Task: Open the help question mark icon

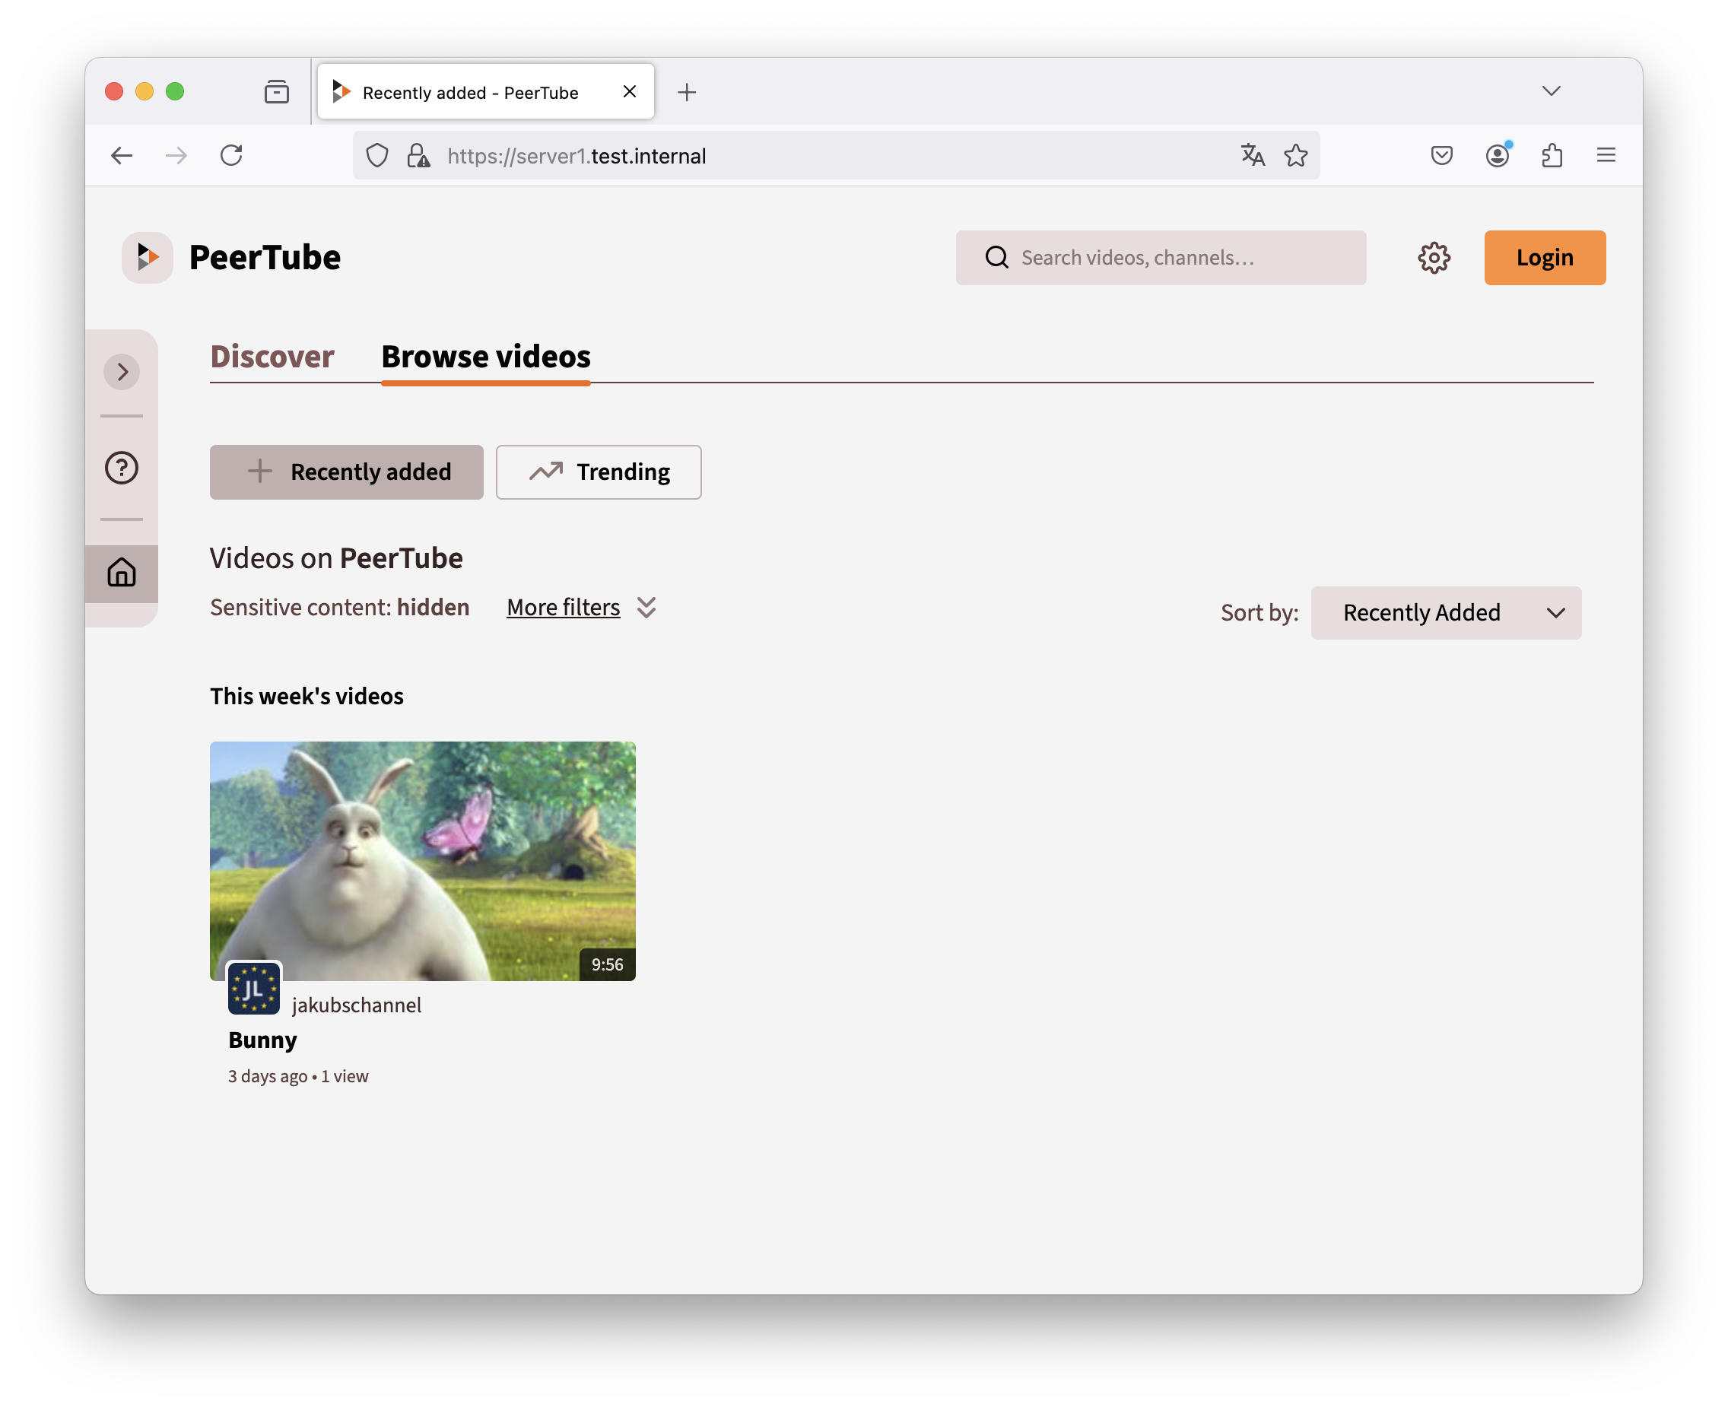Action: [x=122, y=468]
